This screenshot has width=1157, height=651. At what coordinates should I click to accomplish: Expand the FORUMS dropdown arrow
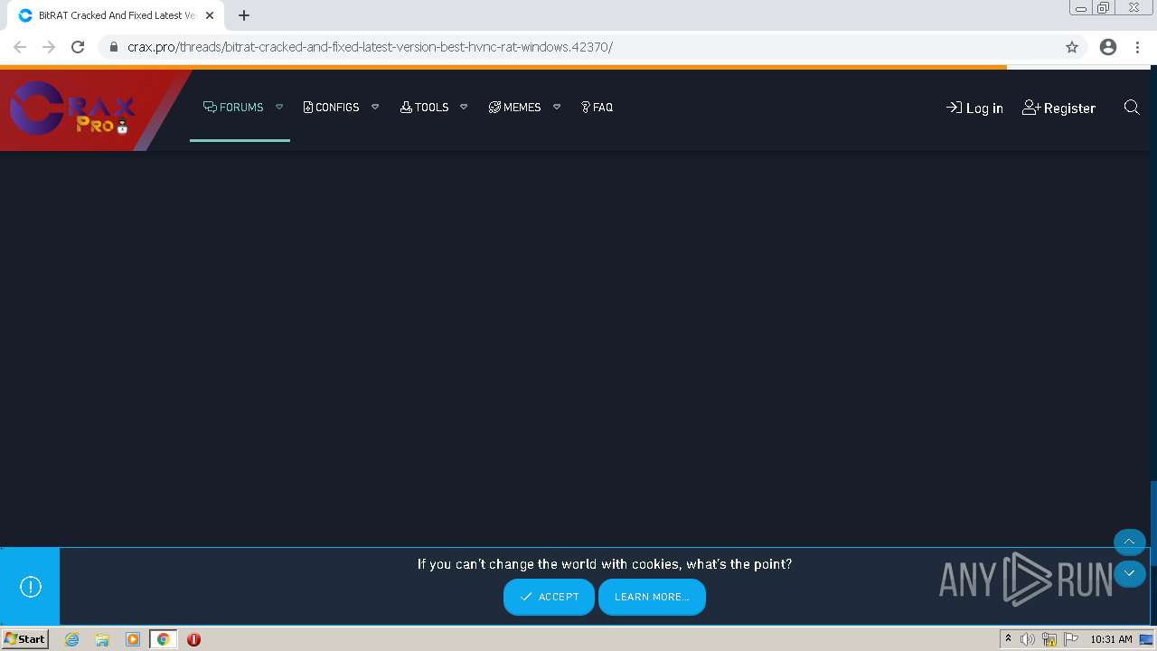279,107
